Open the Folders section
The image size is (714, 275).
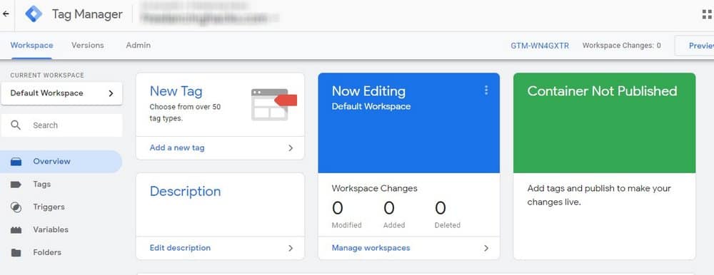coord(61,252)
